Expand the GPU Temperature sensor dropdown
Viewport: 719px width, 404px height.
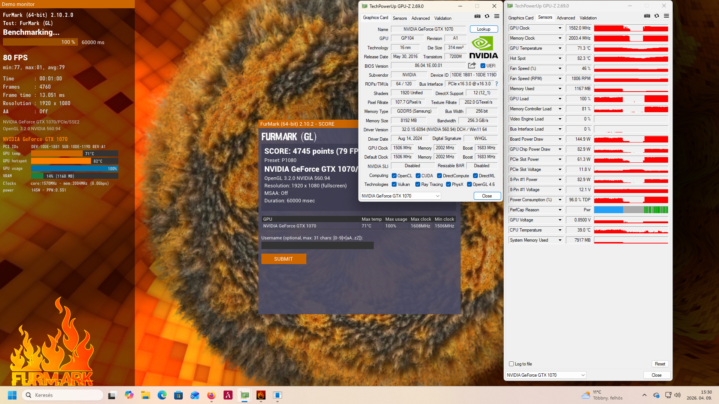(560, 48)
